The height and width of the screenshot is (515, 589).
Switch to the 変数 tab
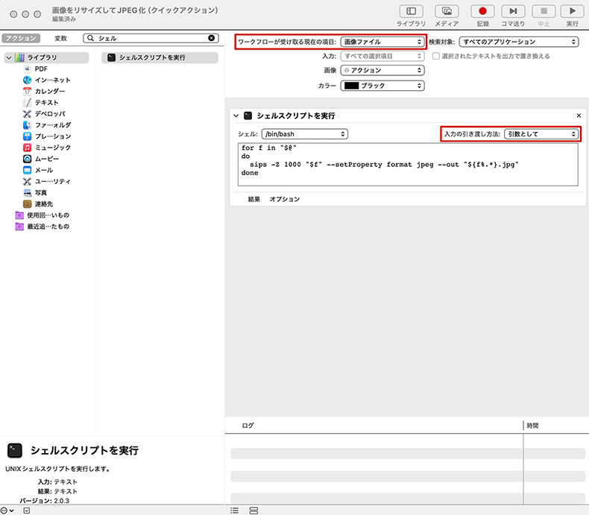coord(61,38)
